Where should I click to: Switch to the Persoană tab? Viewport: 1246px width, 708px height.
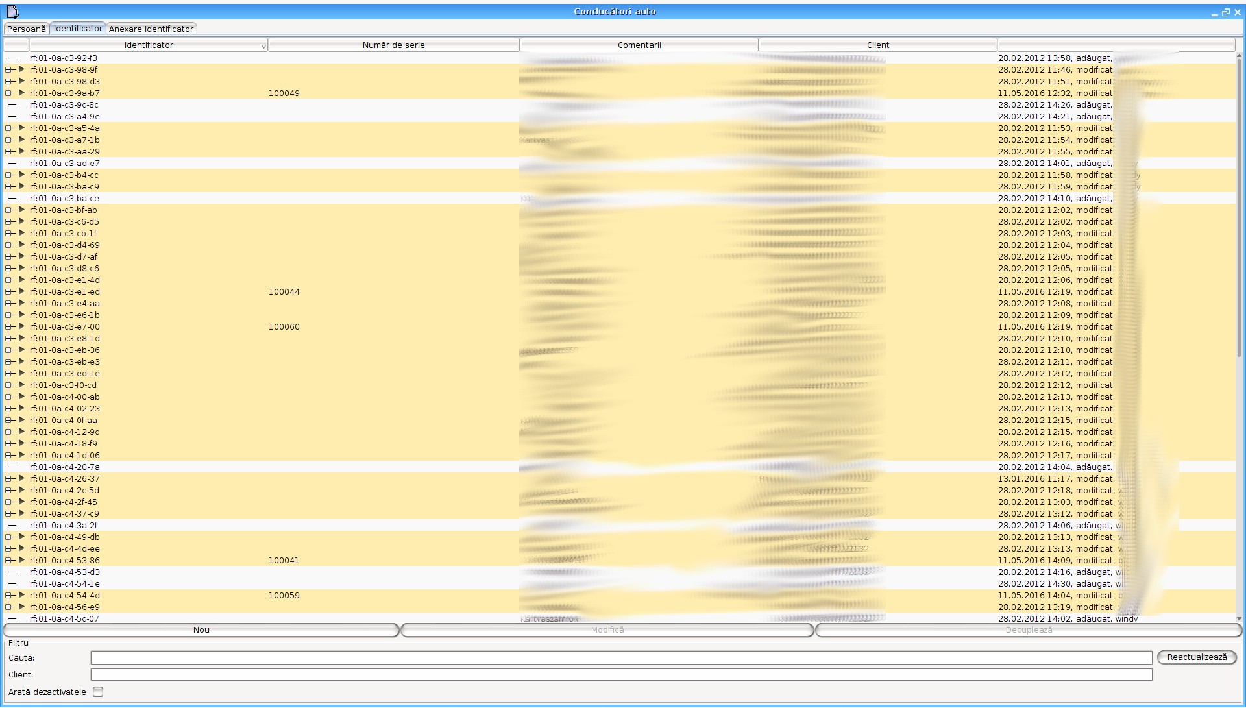click(27, 29)
